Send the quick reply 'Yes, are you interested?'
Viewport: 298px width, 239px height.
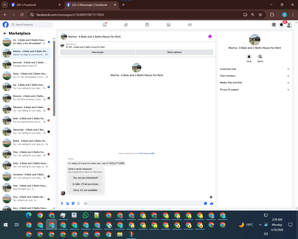point(85,177)
